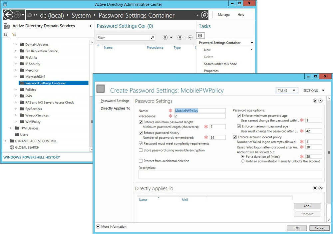
Task: Expand filter criteria with the round chevron
Action: click(190, 37)
